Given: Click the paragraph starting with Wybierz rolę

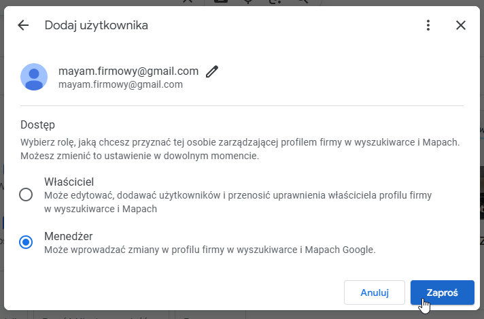Looking at the screenshot, I should tap(240, 149).
